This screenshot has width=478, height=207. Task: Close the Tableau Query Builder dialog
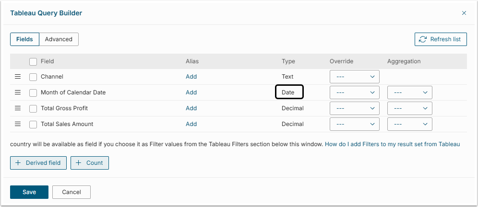(x=464, y=13)
